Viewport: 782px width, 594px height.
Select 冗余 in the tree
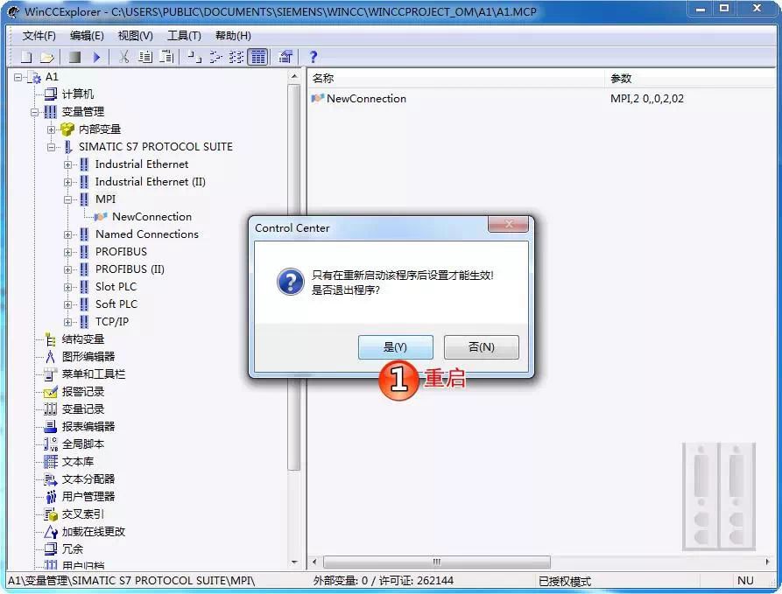click(x=73, y=549)
